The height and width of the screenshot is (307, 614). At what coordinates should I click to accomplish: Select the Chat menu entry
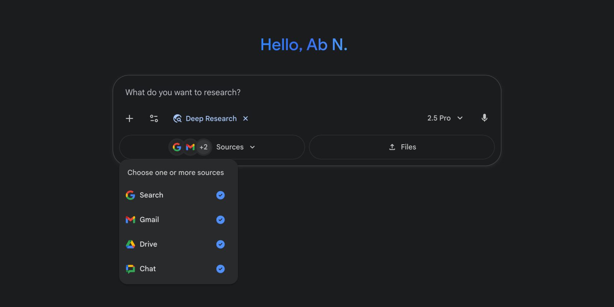coord(148,269)
